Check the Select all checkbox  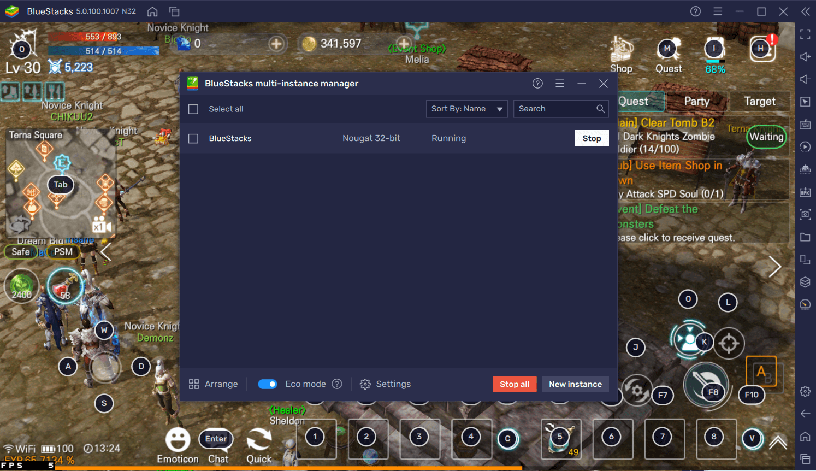[193, 109]
